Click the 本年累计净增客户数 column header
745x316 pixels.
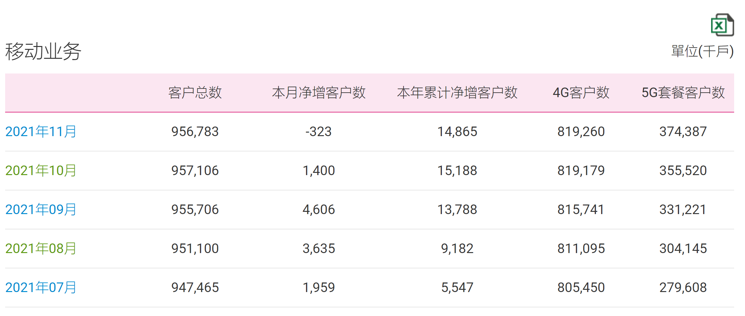[457, 93]
